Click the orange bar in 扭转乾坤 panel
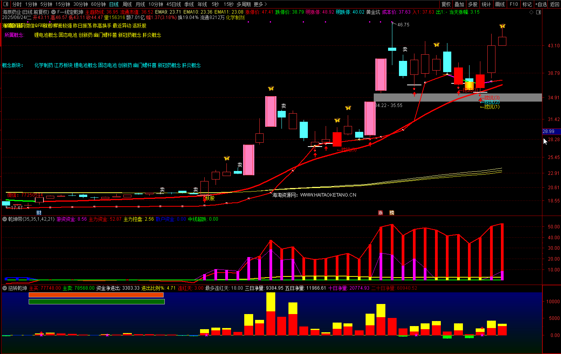The image size is (561, 354). tap(96, 295)
